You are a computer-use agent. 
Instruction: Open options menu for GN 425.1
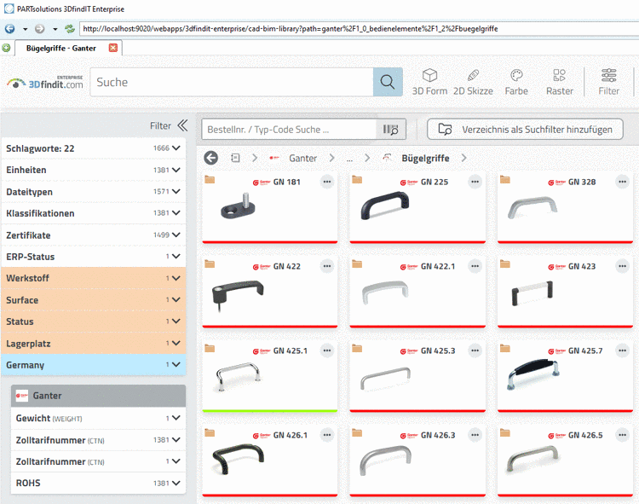click(327, 350)
